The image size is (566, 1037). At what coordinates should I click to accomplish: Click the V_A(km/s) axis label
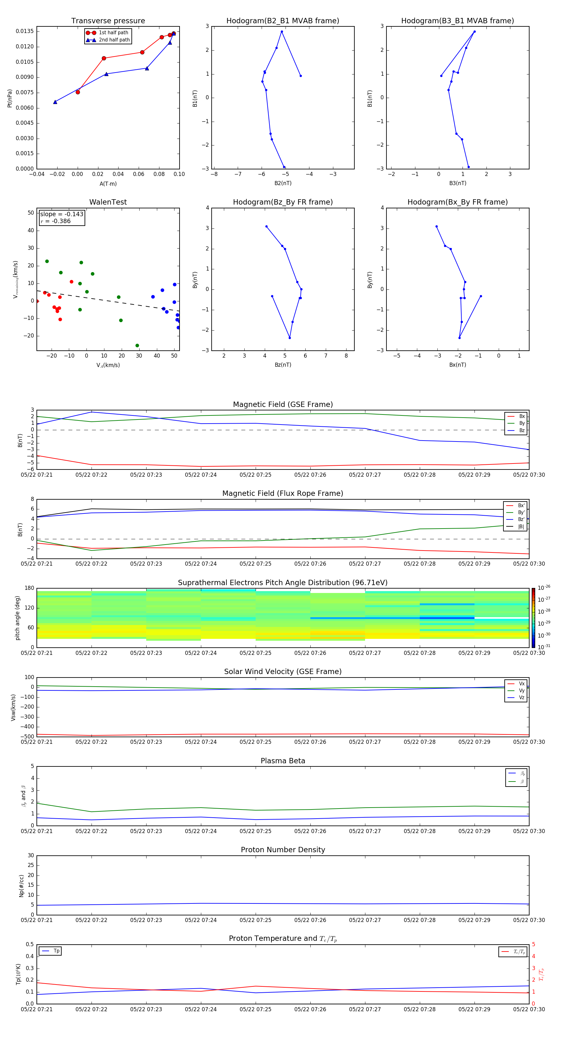tap(108, 365)
